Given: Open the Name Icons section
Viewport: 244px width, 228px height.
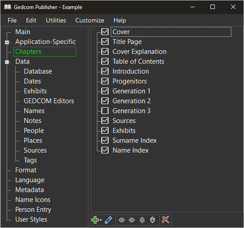Looking at the screenshot, I should pyautogui.click(x=33, y=199).
